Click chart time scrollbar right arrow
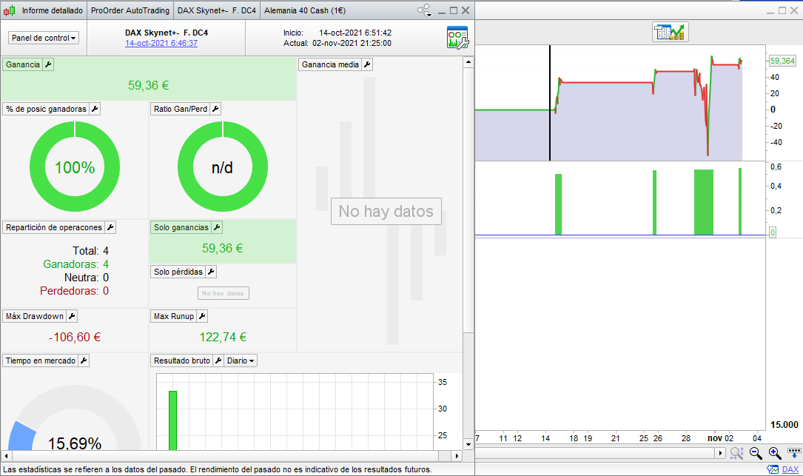 721,453
